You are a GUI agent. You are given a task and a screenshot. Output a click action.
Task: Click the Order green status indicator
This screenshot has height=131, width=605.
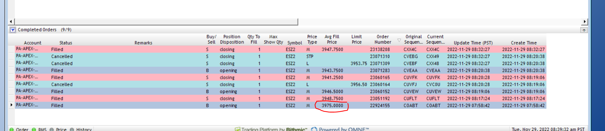tap(12, 129)
